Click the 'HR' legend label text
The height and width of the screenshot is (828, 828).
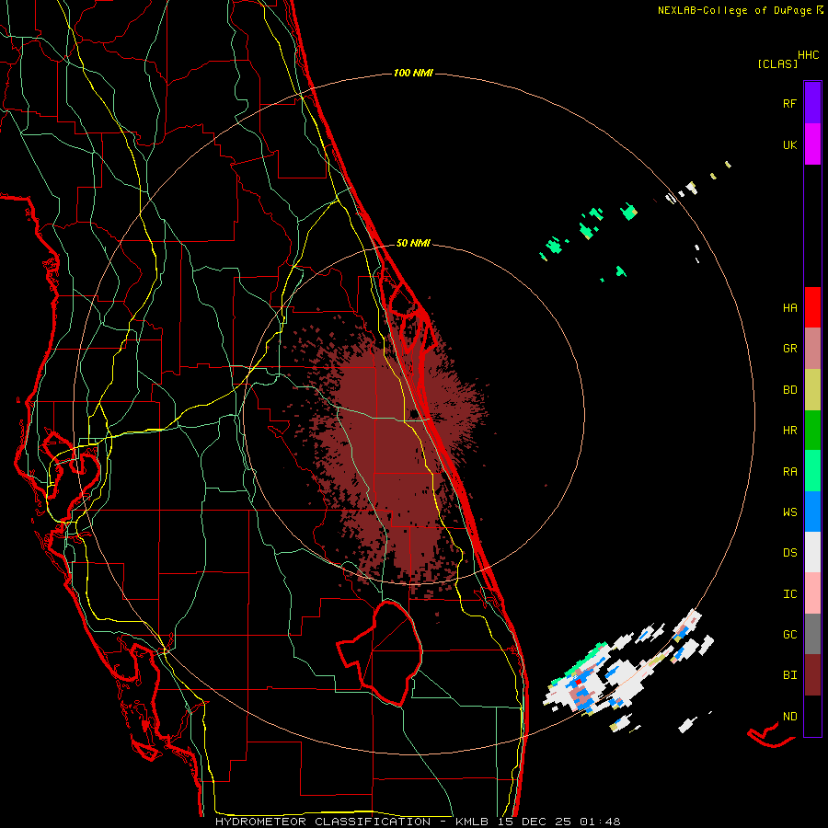click(789, 431)
